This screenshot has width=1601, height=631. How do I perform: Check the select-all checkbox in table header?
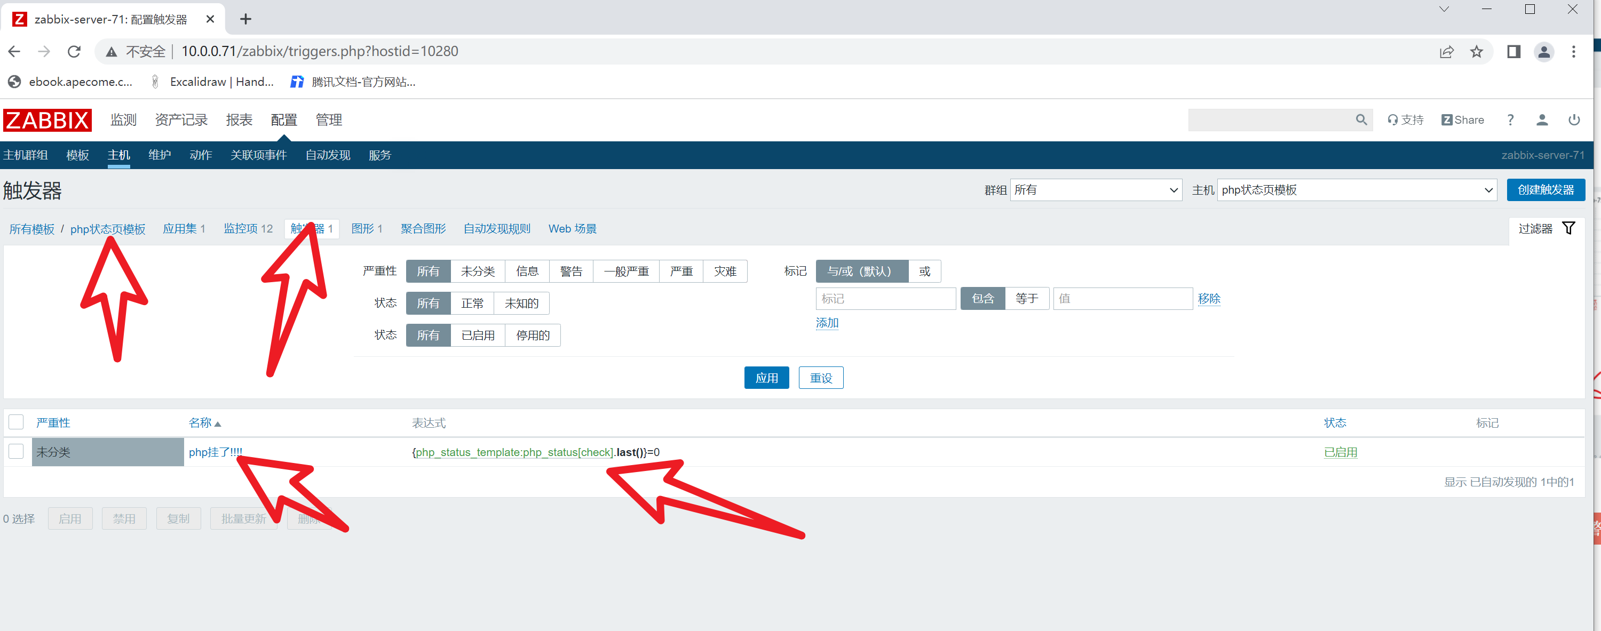pos(16,422)
